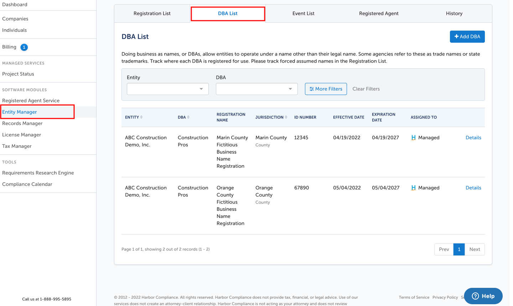Sort by the DBA column arrows
The width and height of the screenshot is (513, 306).
tap(188, 117)
